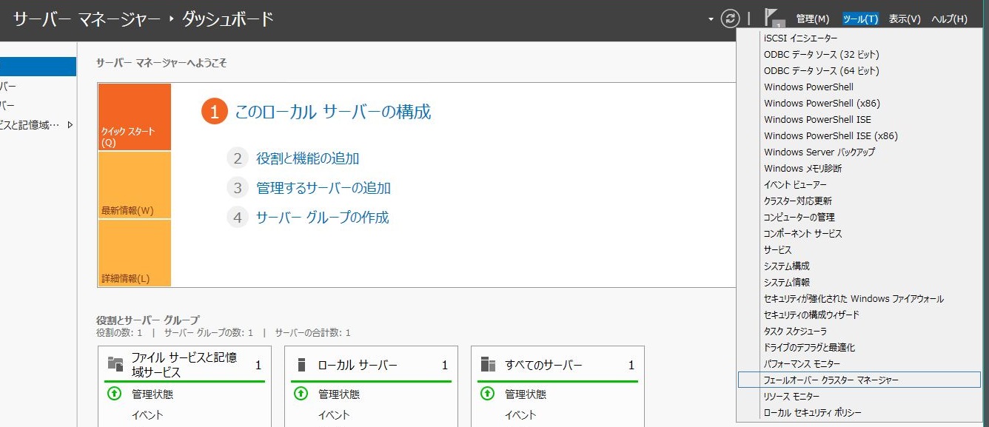Click the servers icon on the すべてのサーバー tile

[x=489, y=364]
